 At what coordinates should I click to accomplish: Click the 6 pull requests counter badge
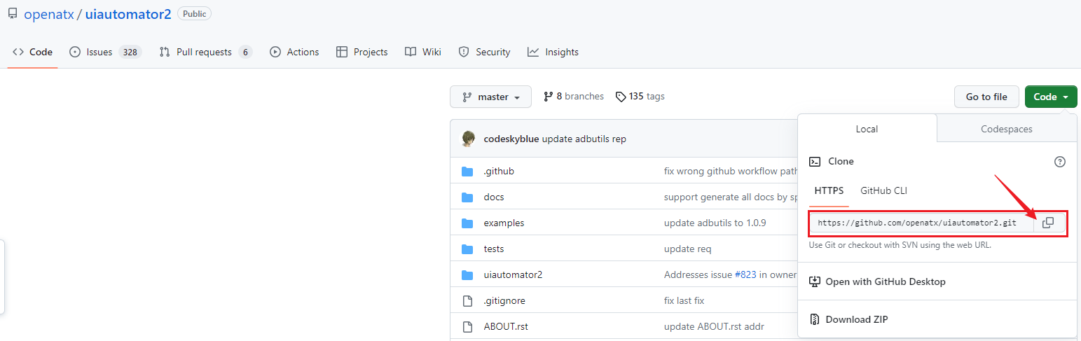tap(245, 52)
